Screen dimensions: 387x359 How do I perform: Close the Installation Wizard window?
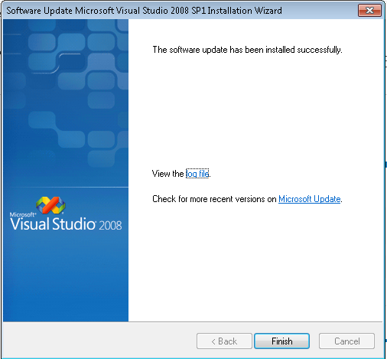click(x=369, y=11)
